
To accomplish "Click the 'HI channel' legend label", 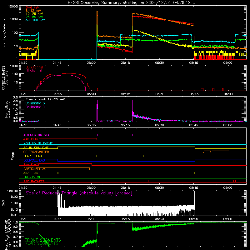I will (34, 71).
